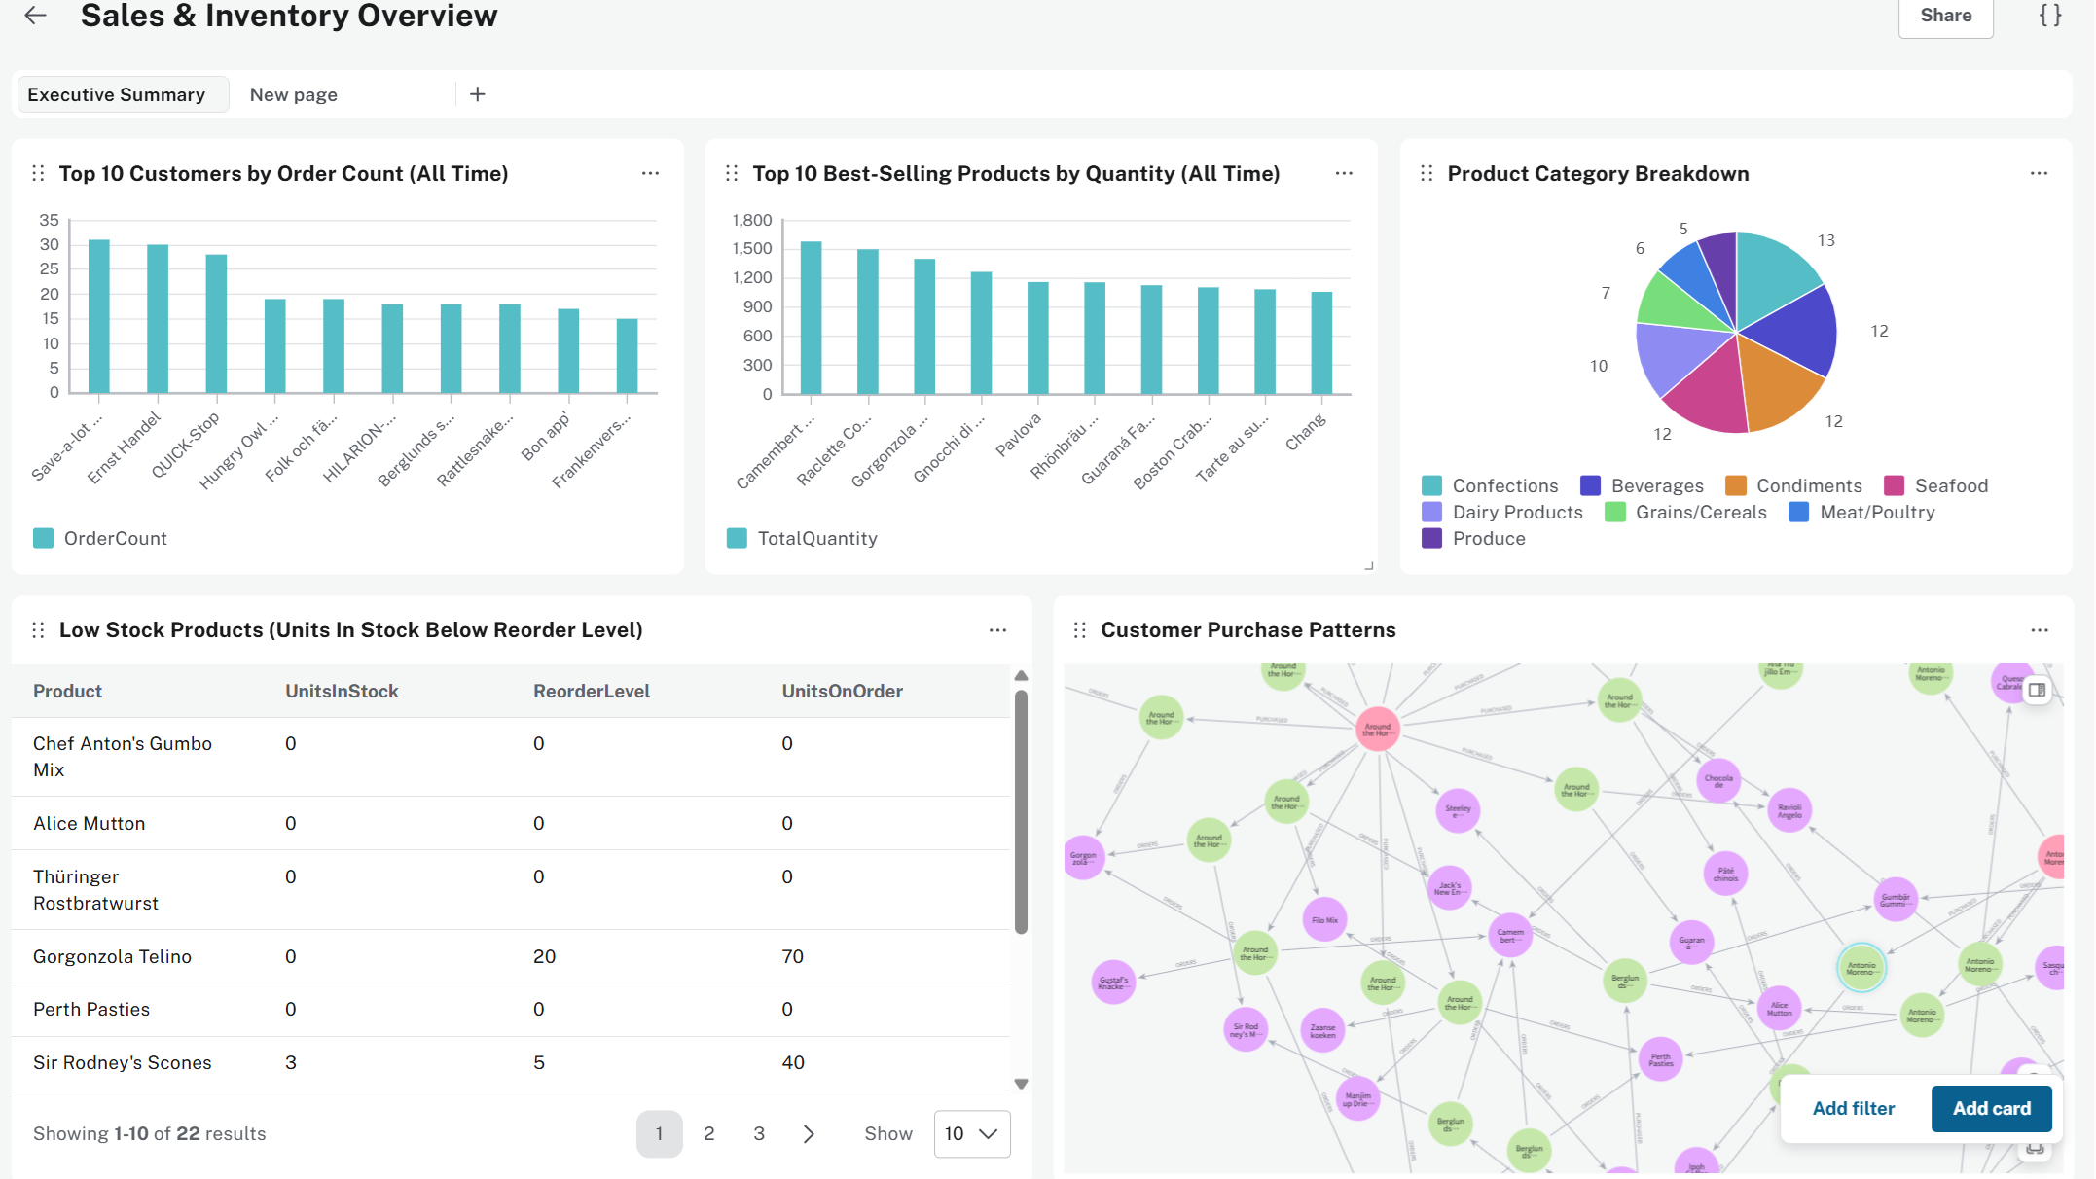Click Seafood color swatch in legend
This screenshot has height=1179, width=2096.
coord(1894,485)
